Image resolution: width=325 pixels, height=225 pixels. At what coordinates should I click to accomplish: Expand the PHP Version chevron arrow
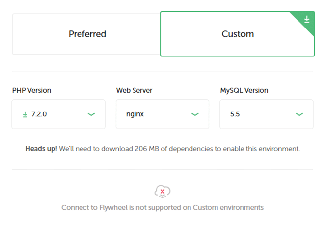pyautogui.click(x=91, y=114)
